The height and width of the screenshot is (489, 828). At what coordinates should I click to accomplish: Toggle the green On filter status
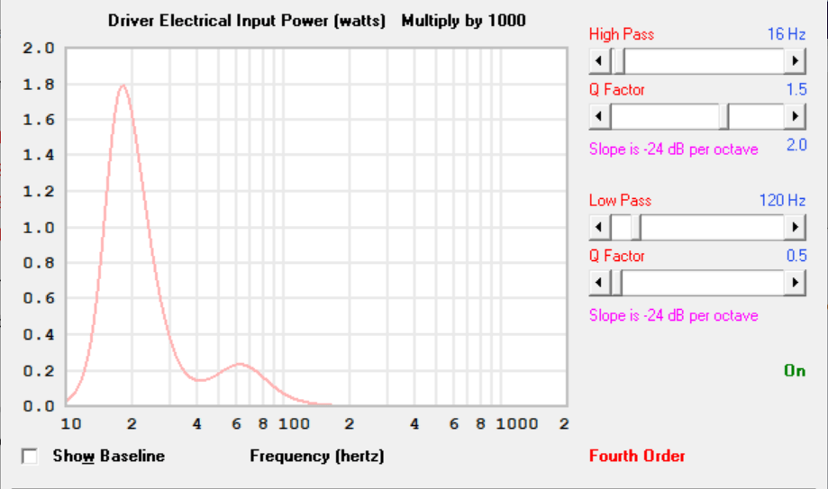point(795,371)
